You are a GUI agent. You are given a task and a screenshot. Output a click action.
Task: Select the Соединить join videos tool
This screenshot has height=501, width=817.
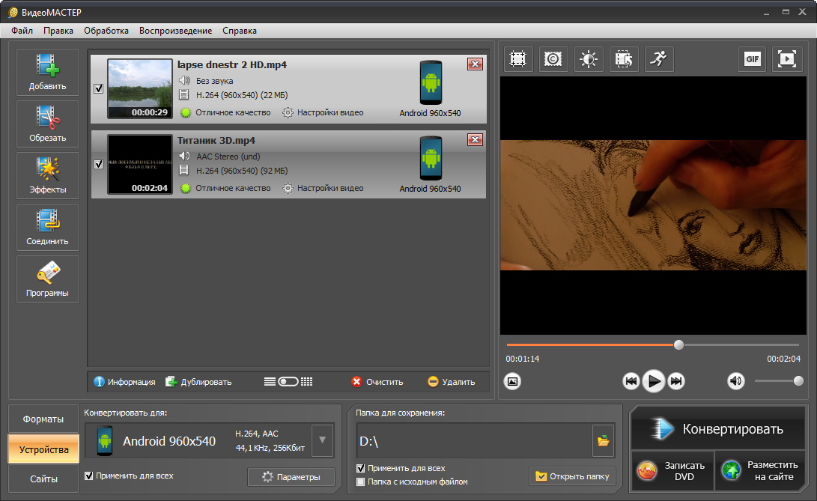[47, 227]
